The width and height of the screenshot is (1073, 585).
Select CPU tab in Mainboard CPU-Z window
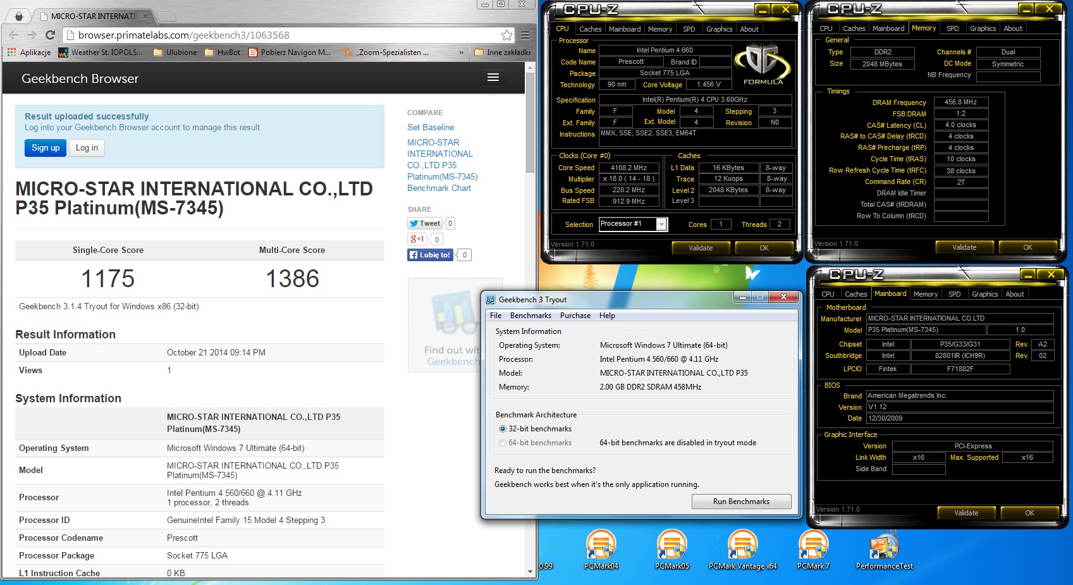coord(828,294)
